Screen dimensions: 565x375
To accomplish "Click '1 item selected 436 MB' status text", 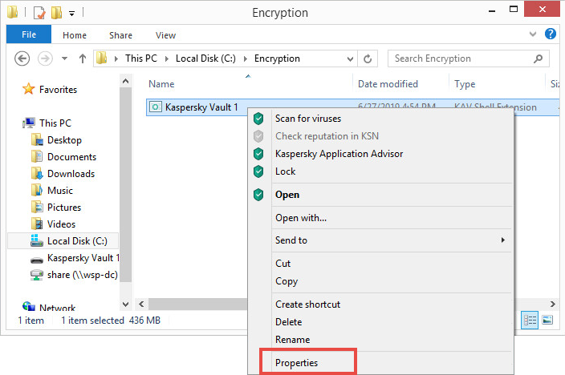I will pos(111,321).
